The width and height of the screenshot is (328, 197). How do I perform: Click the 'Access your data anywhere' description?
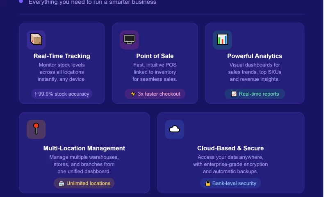(230, 164)
